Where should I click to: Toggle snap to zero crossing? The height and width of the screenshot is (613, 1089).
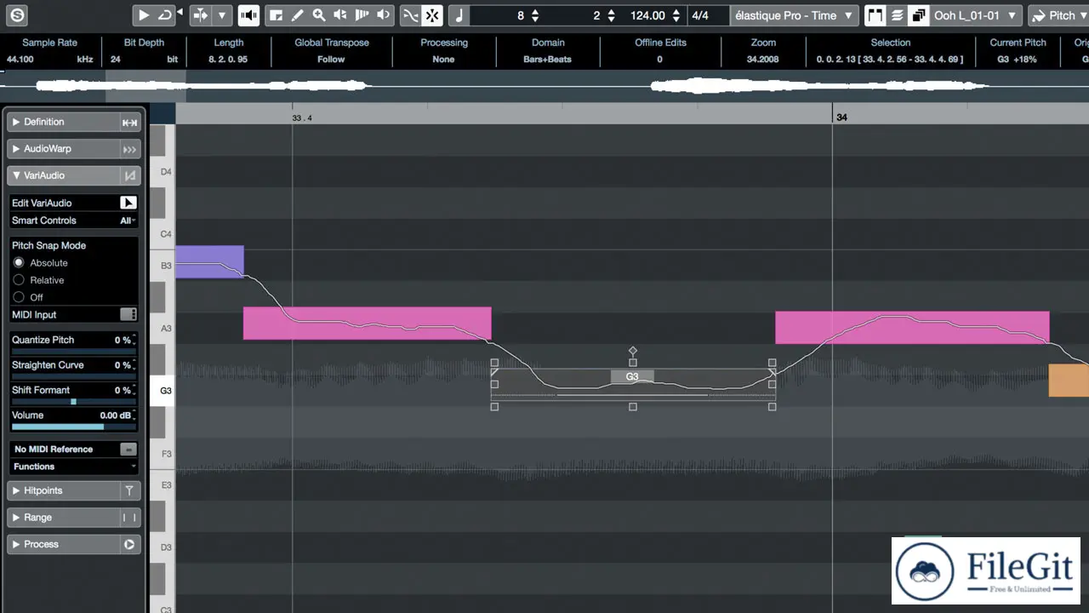tap(410, 14)
